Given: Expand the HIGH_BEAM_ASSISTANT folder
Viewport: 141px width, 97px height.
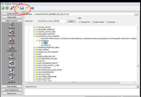Looking at the screenshot, I should tap(34, 34).
